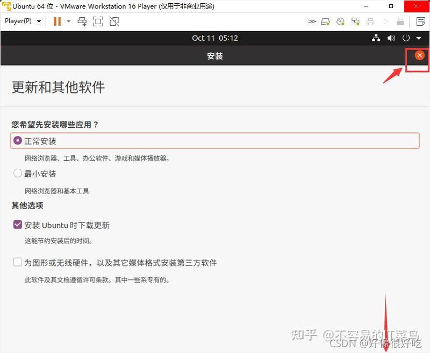Screen dimensions: 430x353
Task: Click the 网络浏览器、工具、办公软件 description line
Action: point(97,159)
